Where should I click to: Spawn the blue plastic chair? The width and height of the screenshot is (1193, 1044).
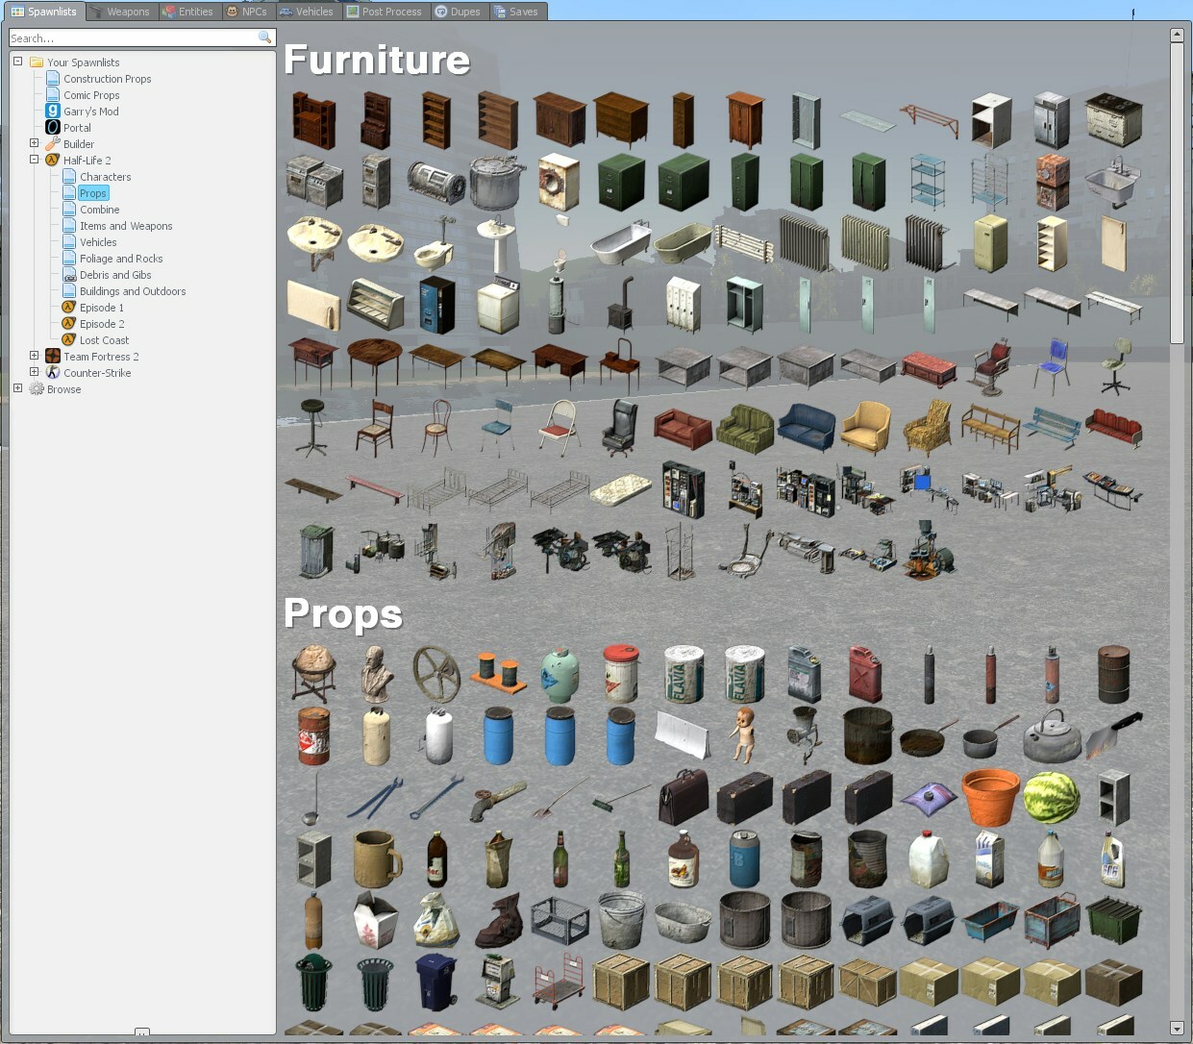click(x=1052, y=367)
